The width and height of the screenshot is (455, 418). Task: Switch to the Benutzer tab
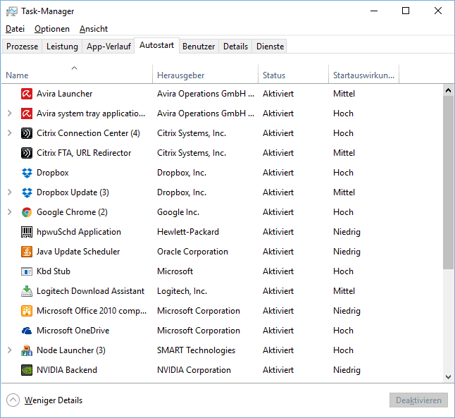coord(199,47)
